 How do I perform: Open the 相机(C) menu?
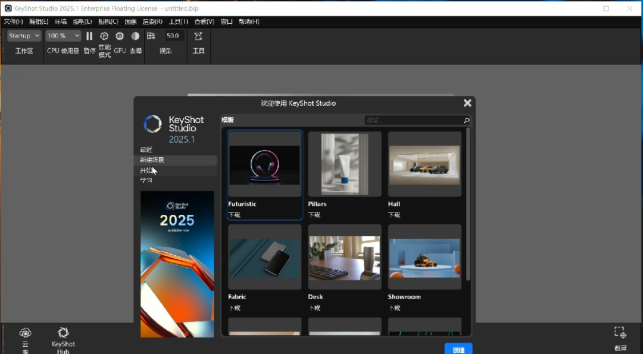click(x=108, y=21)
